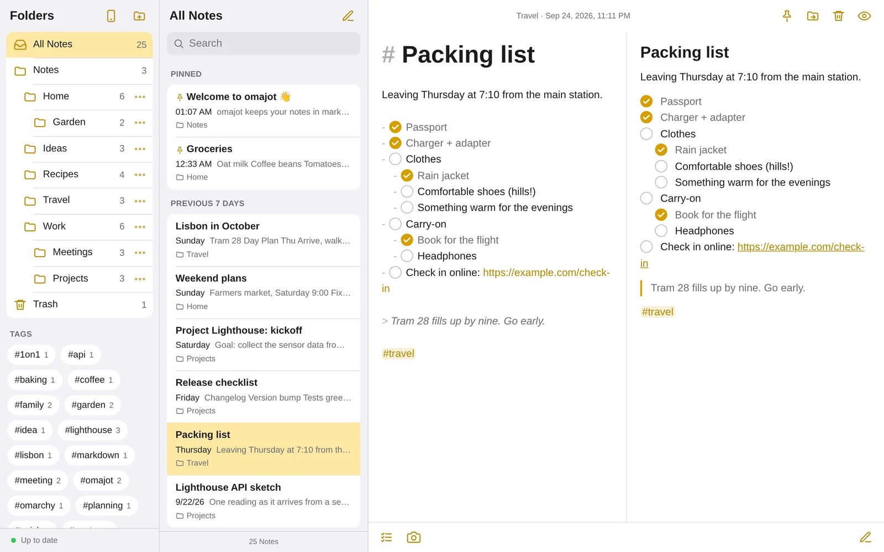Check Headphones in the preview pane

point(661,231)
